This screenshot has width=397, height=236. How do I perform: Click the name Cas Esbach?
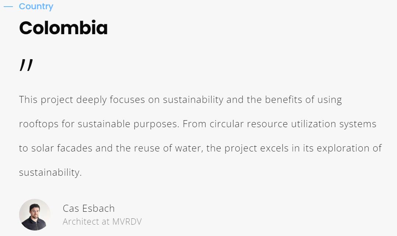coord(89,208)
